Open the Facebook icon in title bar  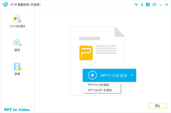click(148, 5)
